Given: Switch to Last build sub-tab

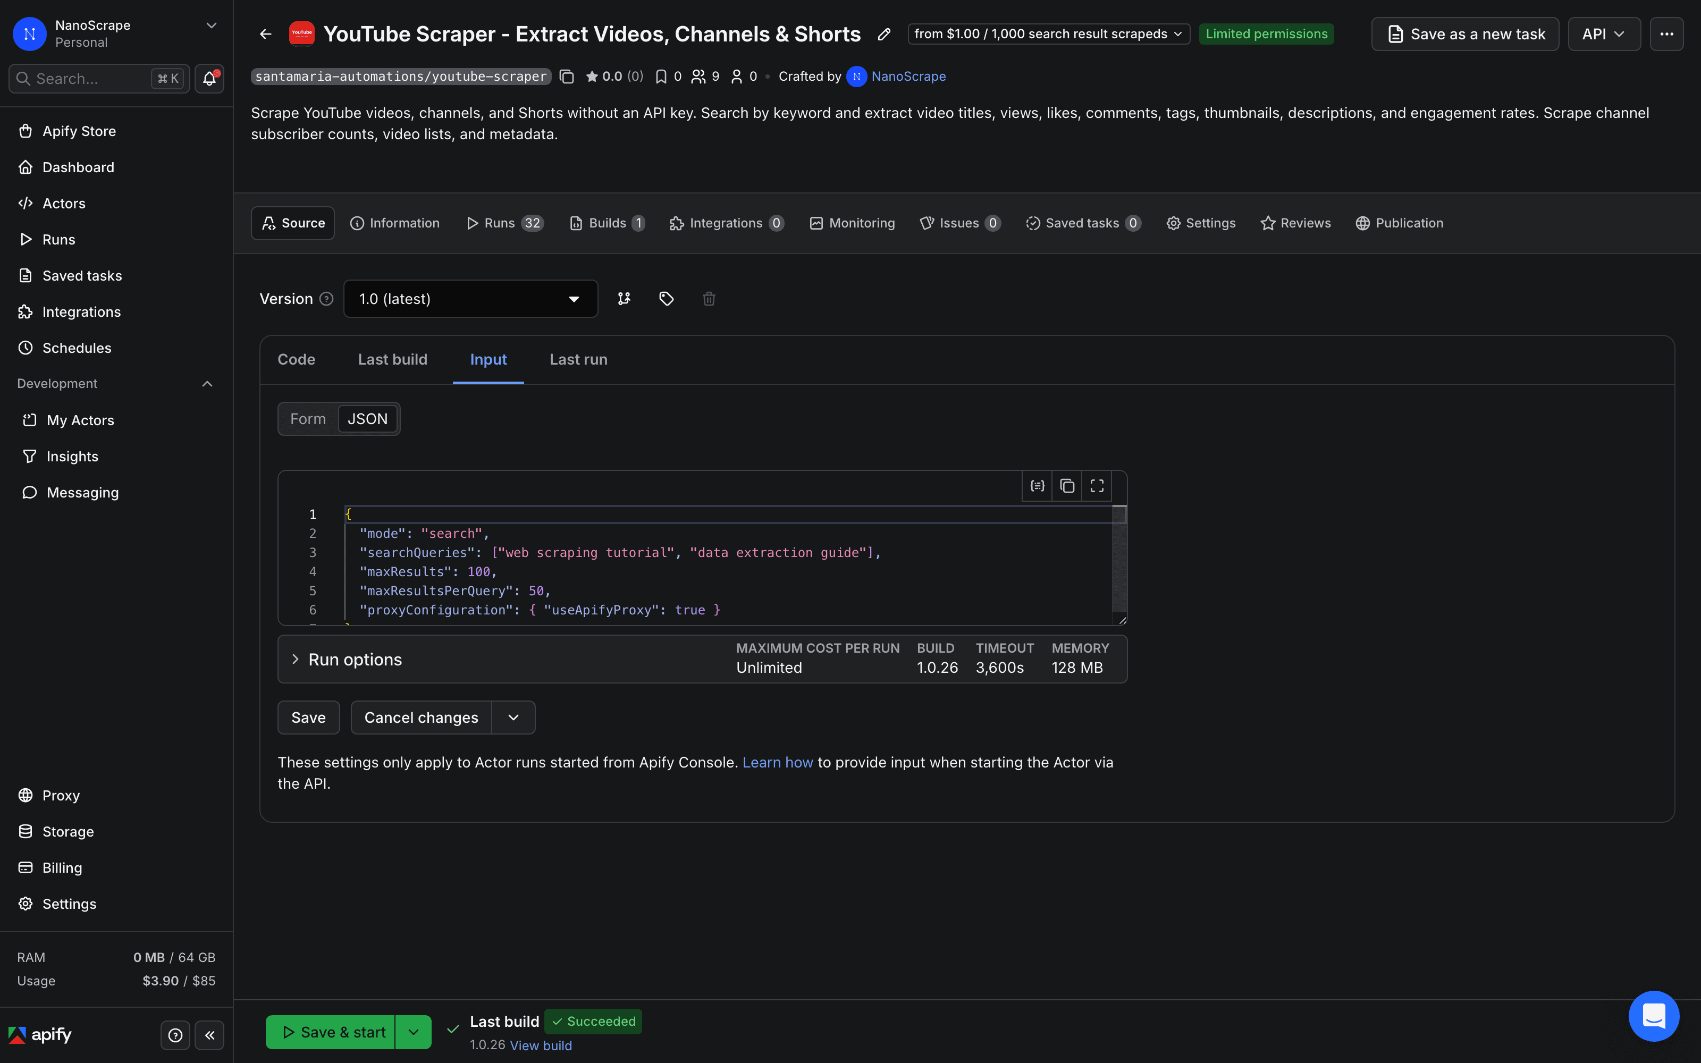Looking at the screenshot, I should coord(392,359).
